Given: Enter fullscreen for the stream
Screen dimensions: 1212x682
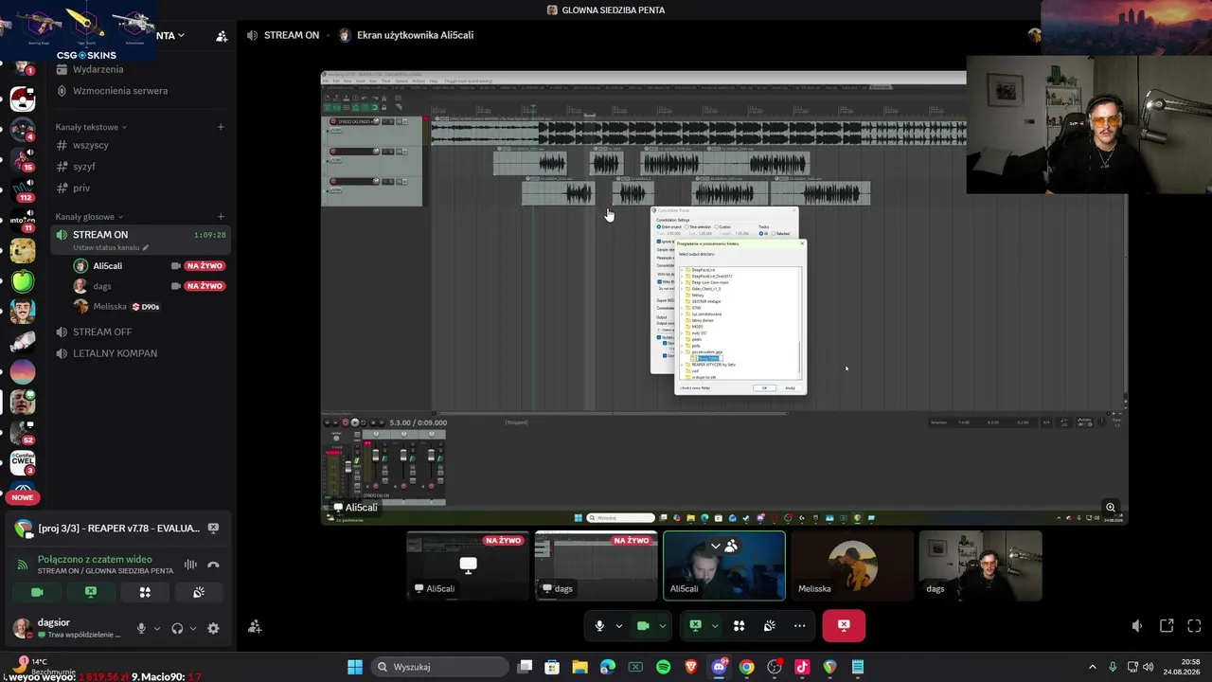Looking at the screenshot, I should (1194, 626).
